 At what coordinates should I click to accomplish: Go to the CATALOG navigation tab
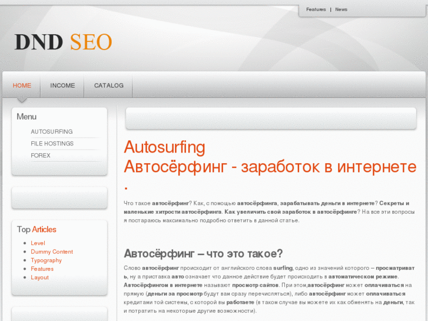[x=109, y=85]
